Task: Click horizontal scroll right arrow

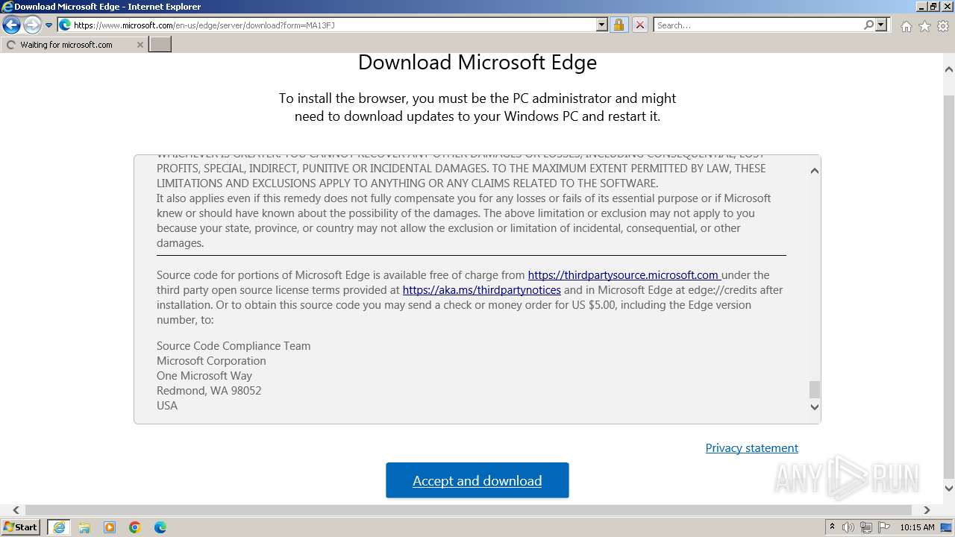Action: click(x=927, y=510)
